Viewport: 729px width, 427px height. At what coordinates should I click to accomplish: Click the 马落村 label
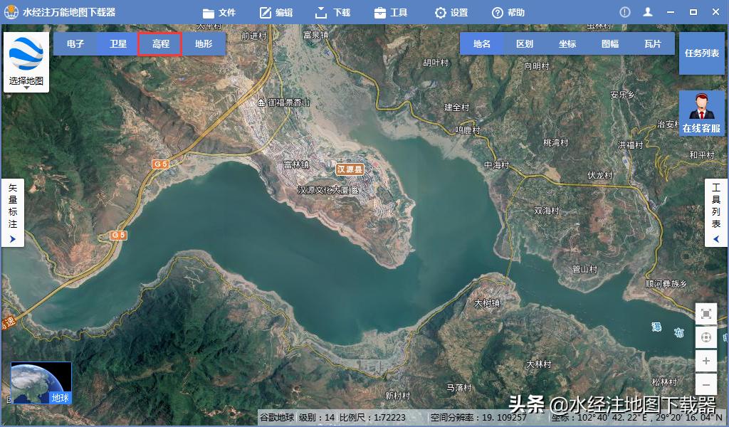tap(459, 388)
